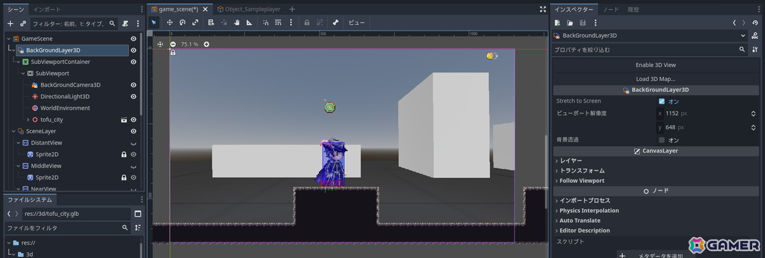765x258 pixels.
Task: Toggle file system split mode icon
Action: click(138, 214)
